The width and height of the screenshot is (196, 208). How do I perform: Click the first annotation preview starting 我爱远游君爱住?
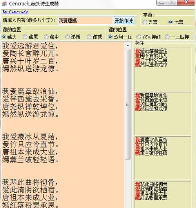tap(163, 69)
